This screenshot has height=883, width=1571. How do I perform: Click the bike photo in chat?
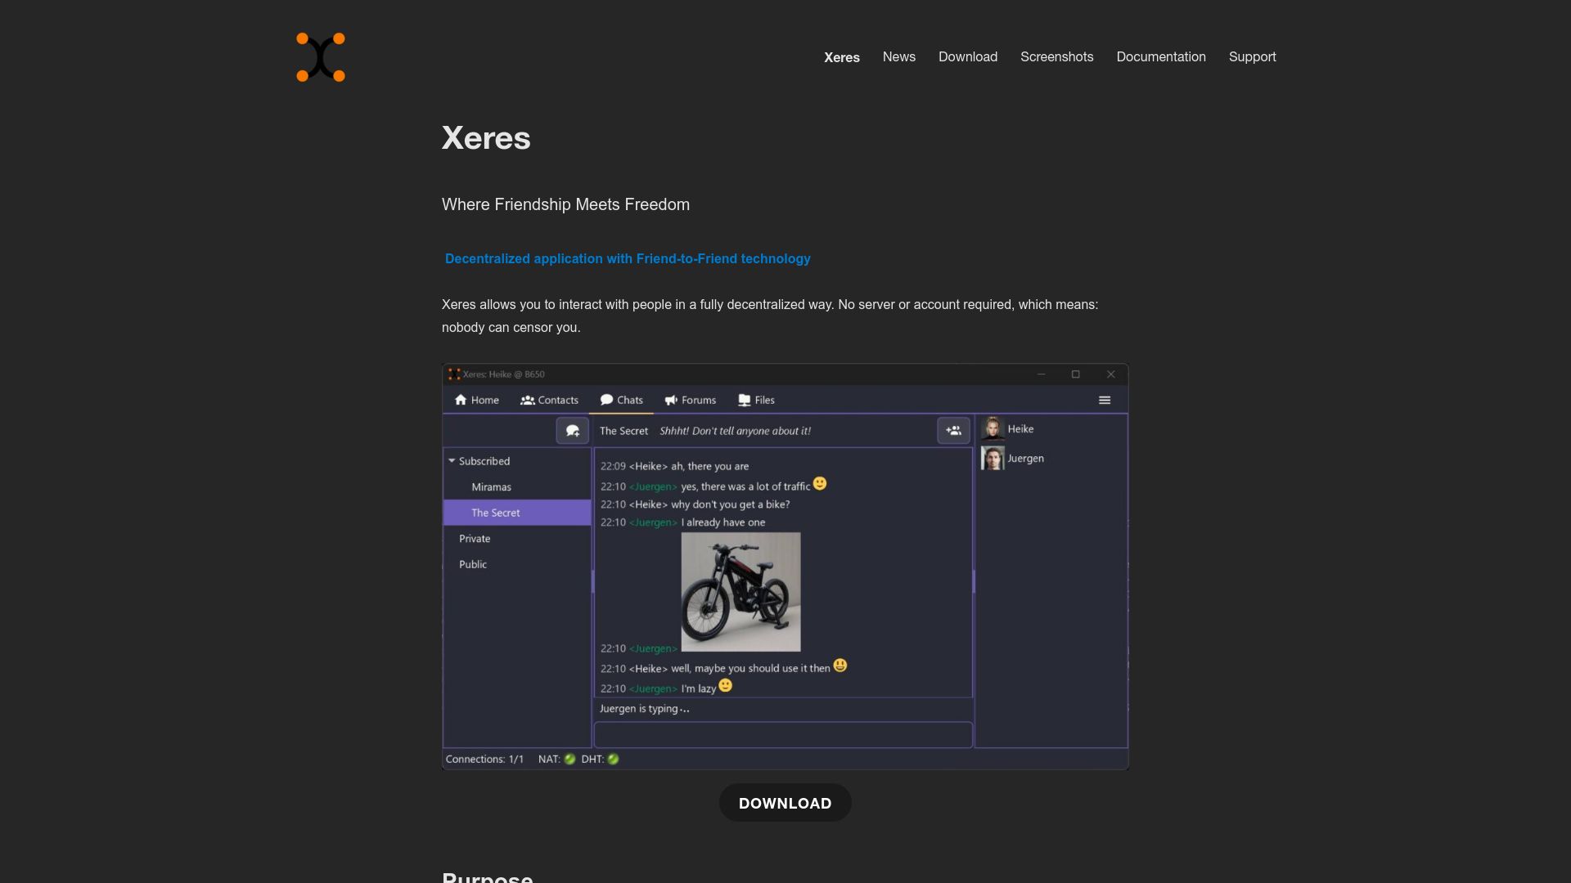740,592
